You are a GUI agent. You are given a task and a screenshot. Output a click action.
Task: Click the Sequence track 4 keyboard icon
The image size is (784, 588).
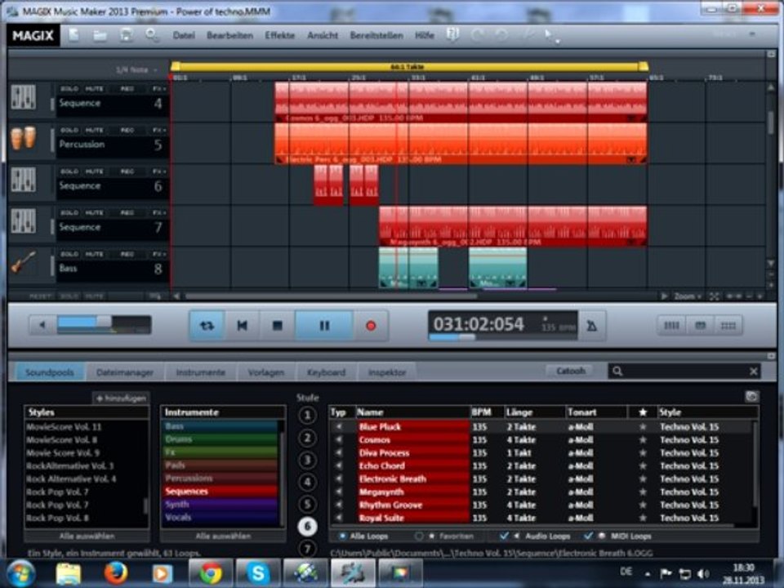24,97
